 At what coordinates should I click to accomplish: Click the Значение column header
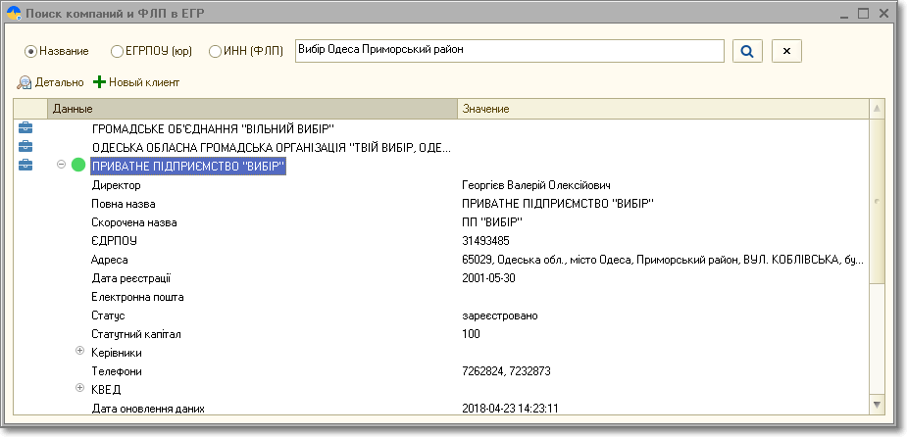pyautogui.click(x=662, y=109)
